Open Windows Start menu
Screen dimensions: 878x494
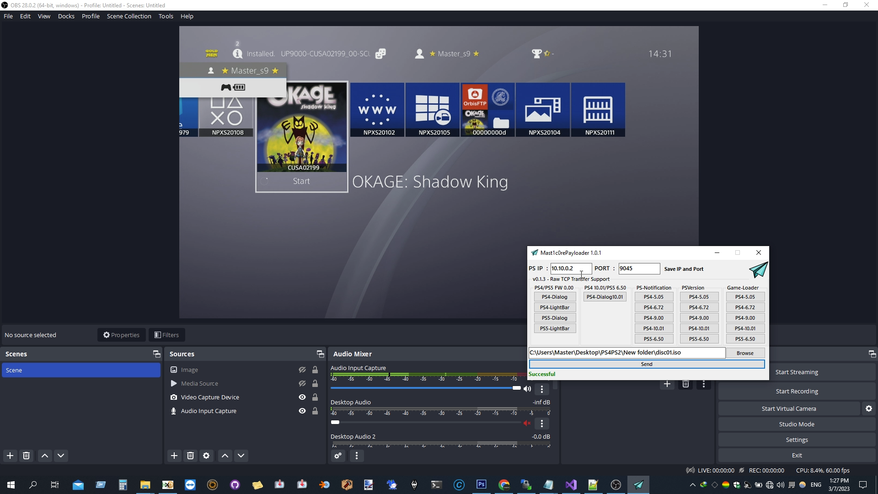11,485
